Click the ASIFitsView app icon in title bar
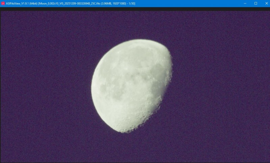270x163 pixels. pyautogui.click(x=3, y=3)
